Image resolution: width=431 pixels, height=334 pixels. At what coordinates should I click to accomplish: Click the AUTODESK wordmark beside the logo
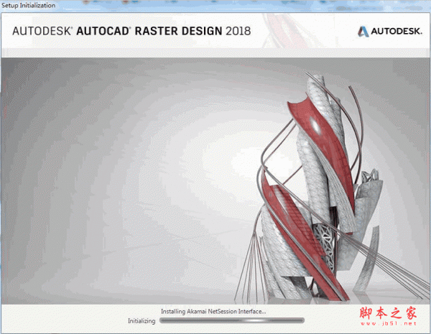click(x=397, y=32)
